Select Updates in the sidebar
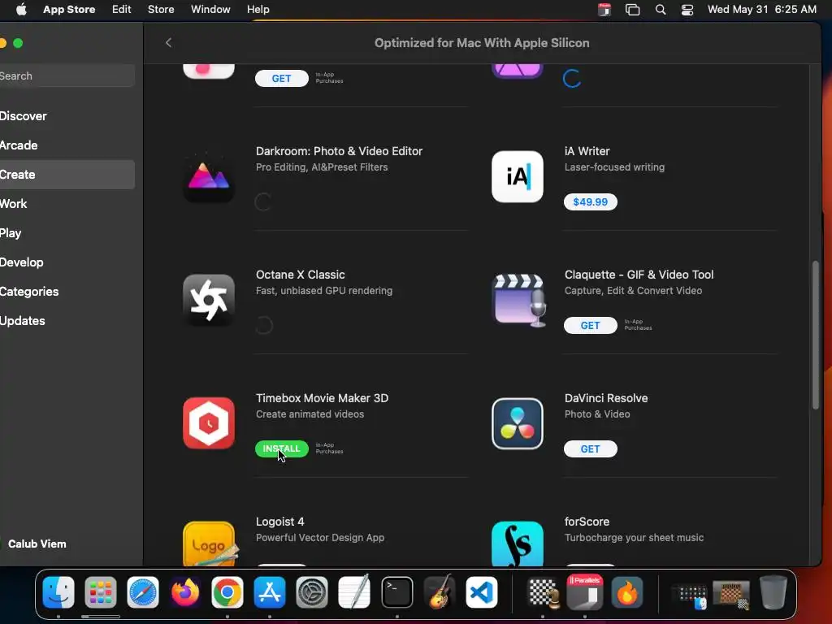This screenshot has height=624, width=832. click(x=67, y=320)
